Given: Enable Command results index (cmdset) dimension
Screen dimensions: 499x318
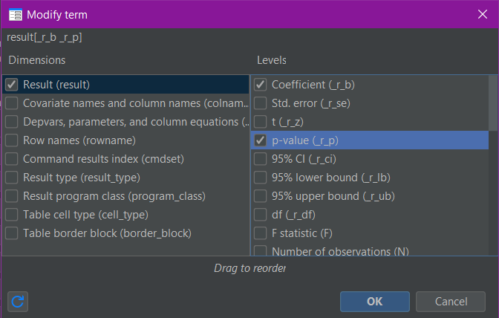Looking at the screenshot, I should (12, 159).
